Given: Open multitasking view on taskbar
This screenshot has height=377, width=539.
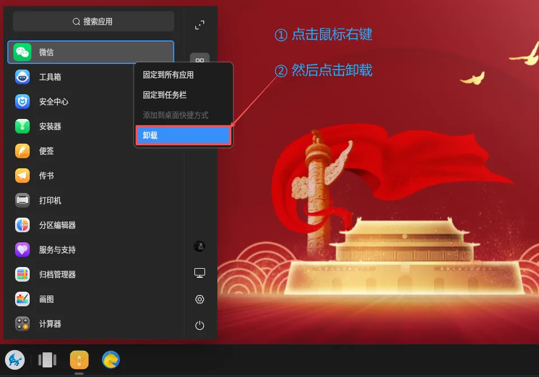Looking at the screenshot, I should click(47, 360).
